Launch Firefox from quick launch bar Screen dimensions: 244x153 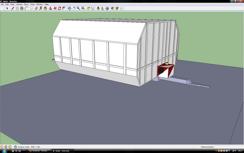(x=16, y=151)
